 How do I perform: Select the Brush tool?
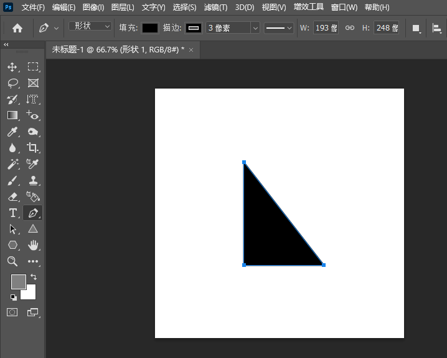click(12, 180)
